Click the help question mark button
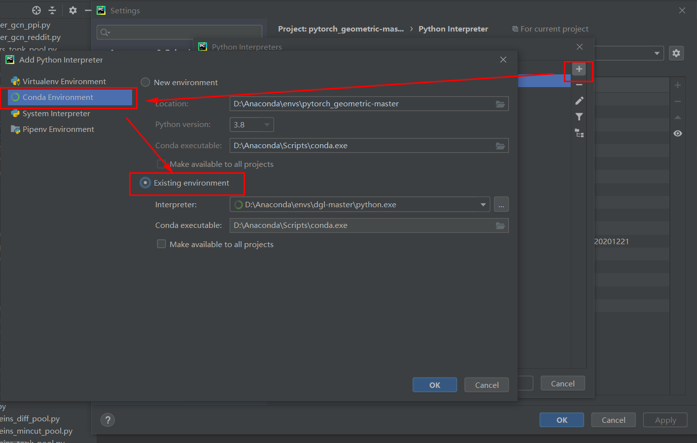697x443 pixels. click(107, 420)
